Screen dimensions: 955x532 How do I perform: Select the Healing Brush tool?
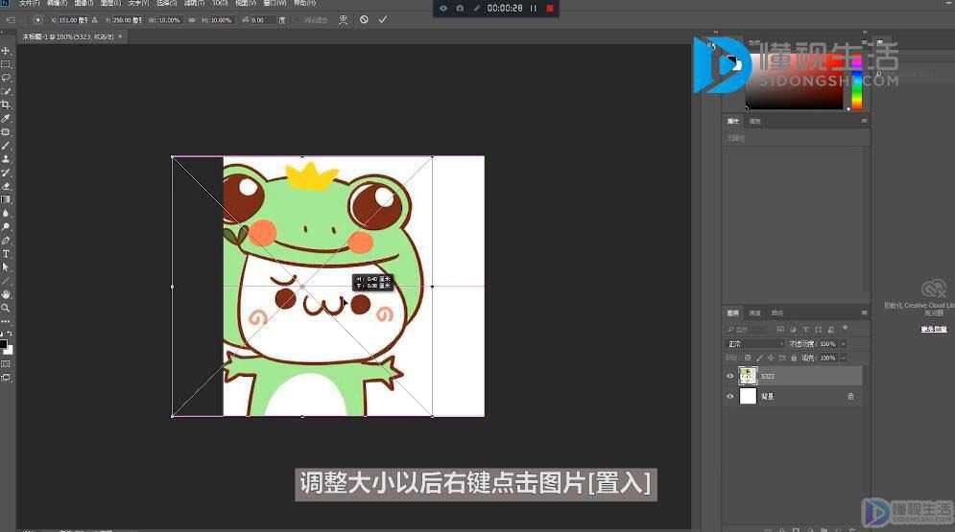pyautogui.click(x=6, y=132)
